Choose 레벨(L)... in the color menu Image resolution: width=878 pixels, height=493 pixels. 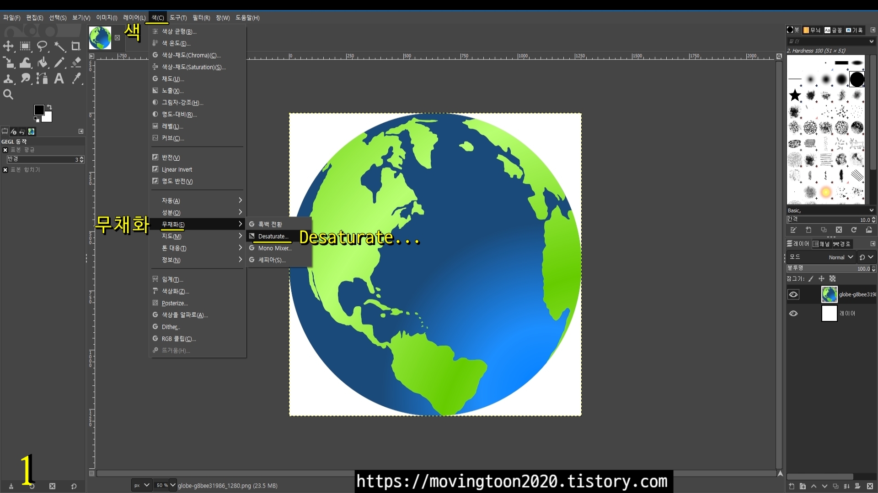[x=198, y=126]
